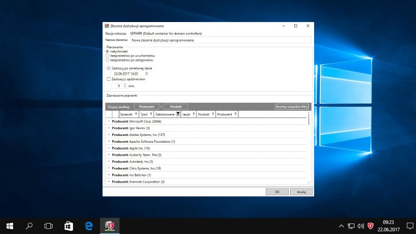
Task: Sort by the Tytuł column header
Action: [x=144, y=114]
